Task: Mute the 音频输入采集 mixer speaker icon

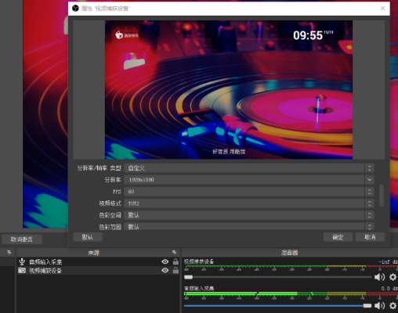Action: click(x=379, y=305)
